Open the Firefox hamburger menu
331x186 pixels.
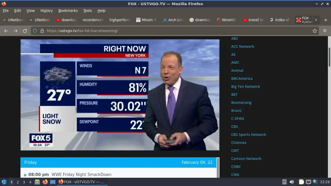point(325,31)
